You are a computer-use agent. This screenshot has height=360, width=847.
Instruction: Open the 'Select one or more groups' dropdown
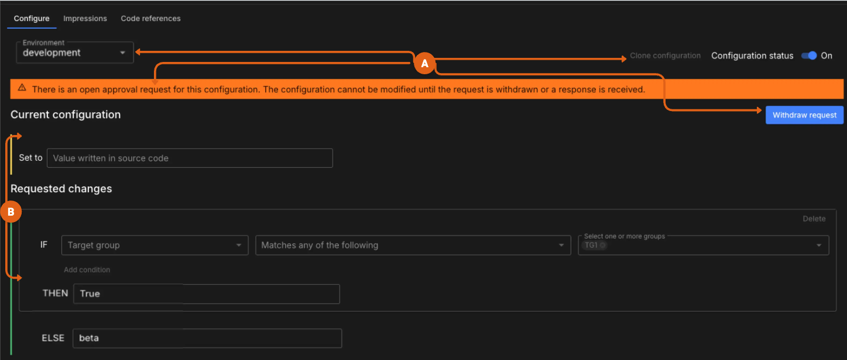702,245
